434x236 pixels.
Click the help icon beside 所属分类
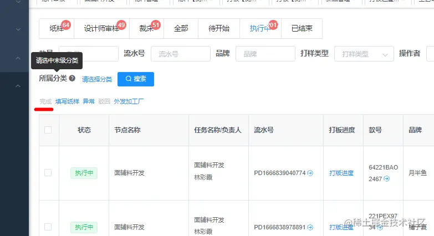click(x=72, y=78)
